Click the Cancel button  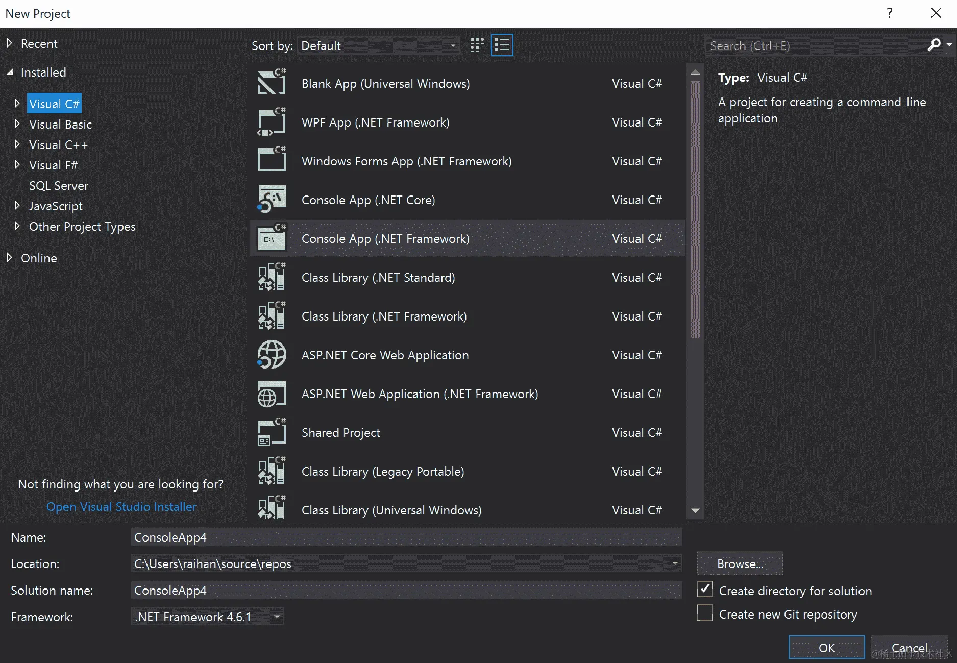tap(909, 647)
